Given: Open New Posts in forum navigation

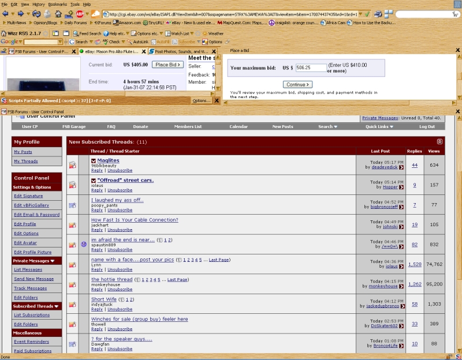Looking at the screenshot, I should tap(282, 126).
